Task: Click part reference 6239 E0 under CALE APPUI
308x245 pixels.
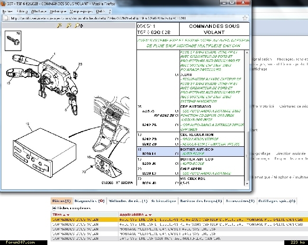Action: pos(149,173)
